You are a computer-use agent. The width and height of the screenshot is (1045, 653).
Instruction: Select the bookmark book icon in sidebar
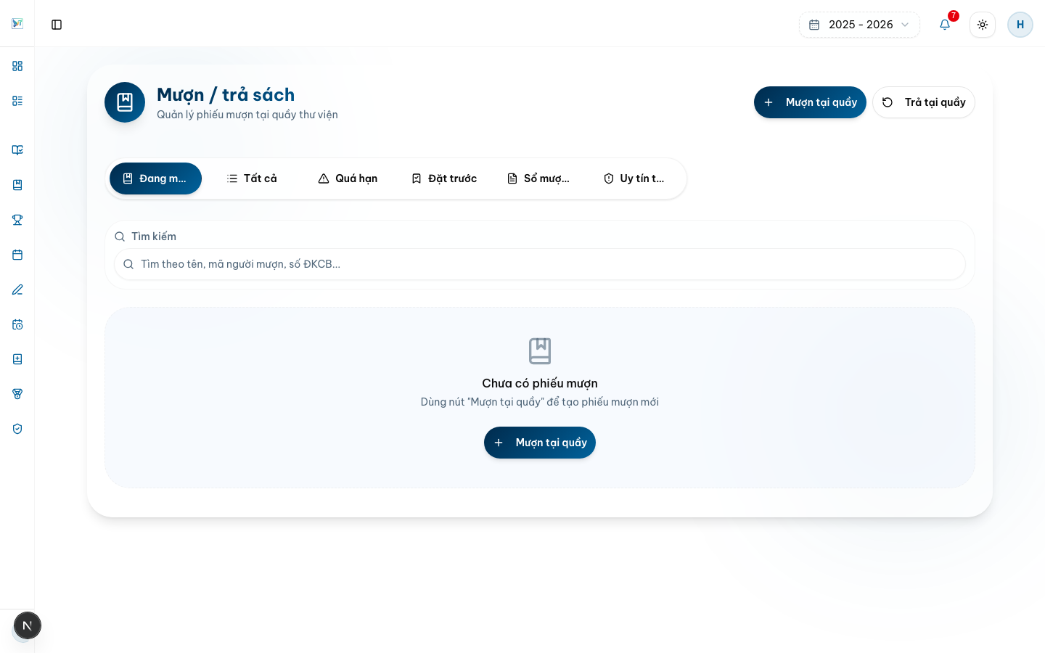click(x=17, y=185)
